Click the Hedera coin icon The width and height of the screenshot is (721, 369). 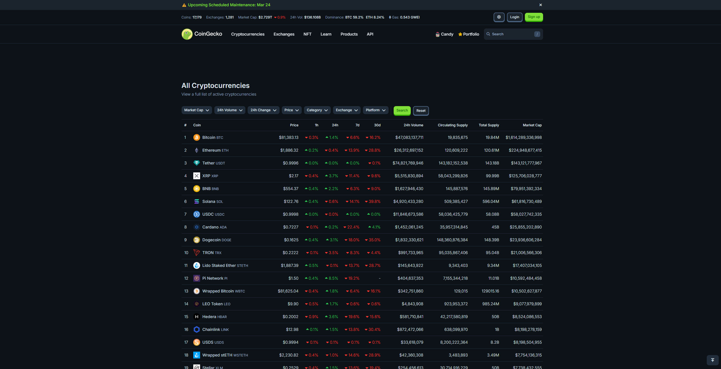(197, 317)
